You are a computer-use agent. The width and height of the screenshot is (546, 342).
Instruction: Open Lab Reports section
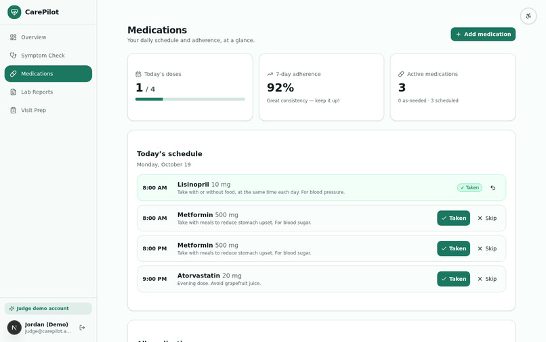click(48, 92)
